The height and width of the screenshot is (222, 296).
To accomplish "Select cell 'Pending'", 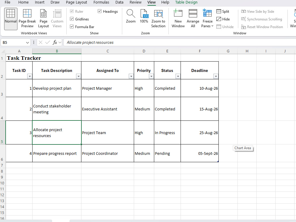I will click(x=168, y=153).
